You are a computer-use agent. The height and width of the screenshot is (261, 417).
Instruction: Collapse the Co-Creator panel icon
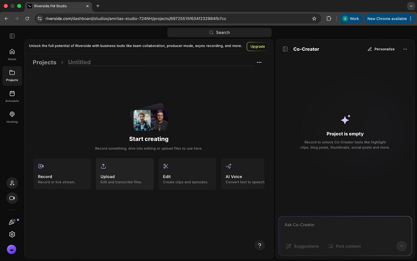(285, 49)
